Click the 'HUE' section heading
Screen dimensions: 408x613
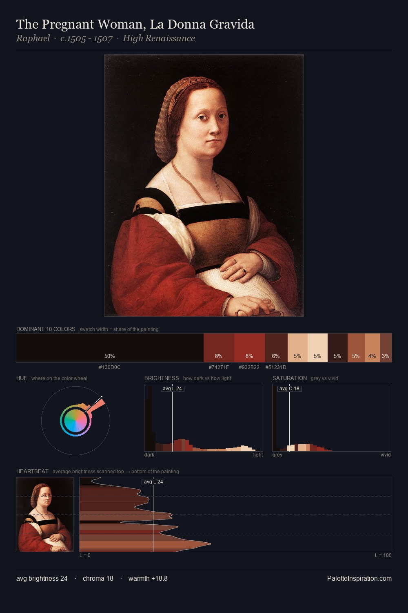[22, 378]
